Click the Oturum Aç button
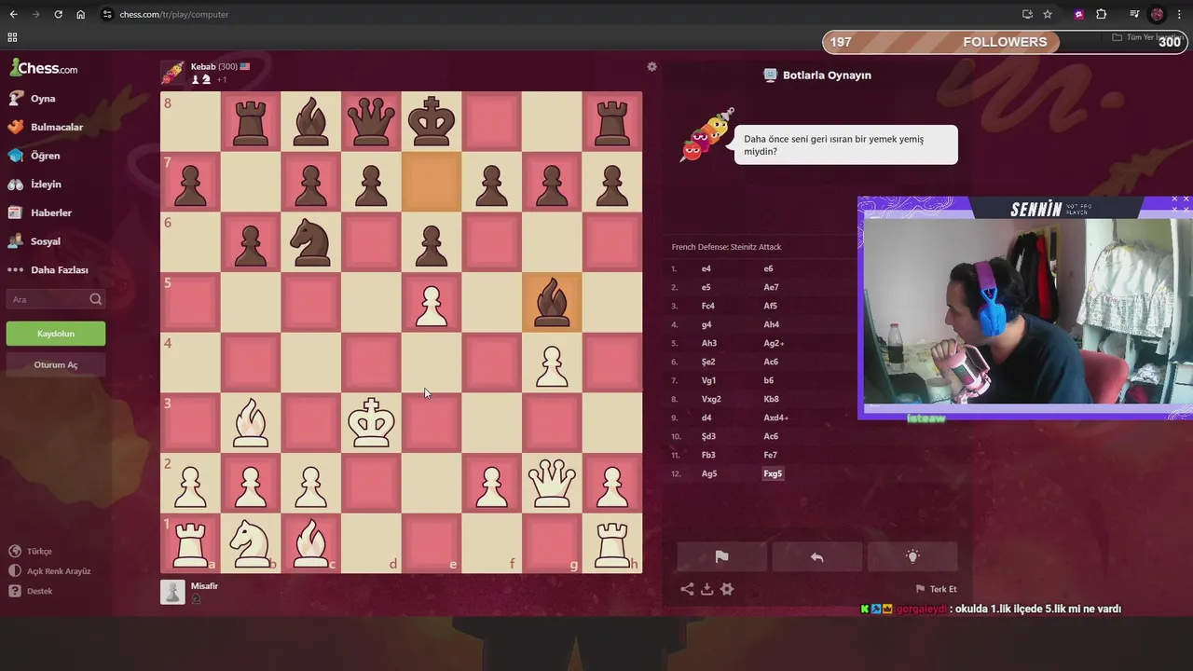Image resolution: width=1193 pixels, height=671 pixels. [56, 364]
